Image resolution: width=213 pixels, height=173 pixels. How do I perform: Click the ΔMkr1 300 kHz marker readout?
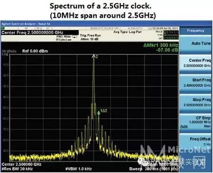point(161,45)
